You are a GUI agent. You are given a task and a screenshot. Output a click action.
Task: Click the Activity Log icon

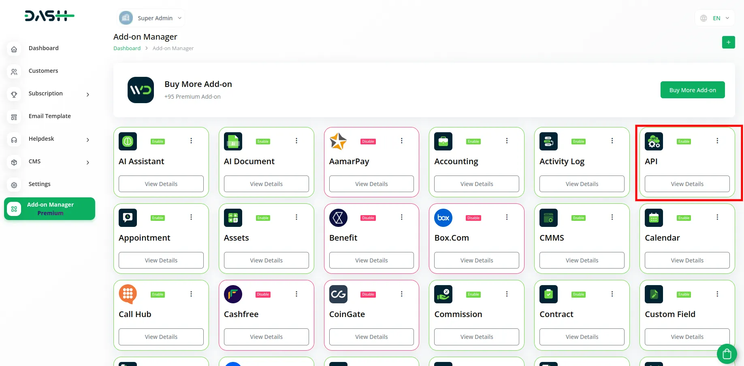548,141
